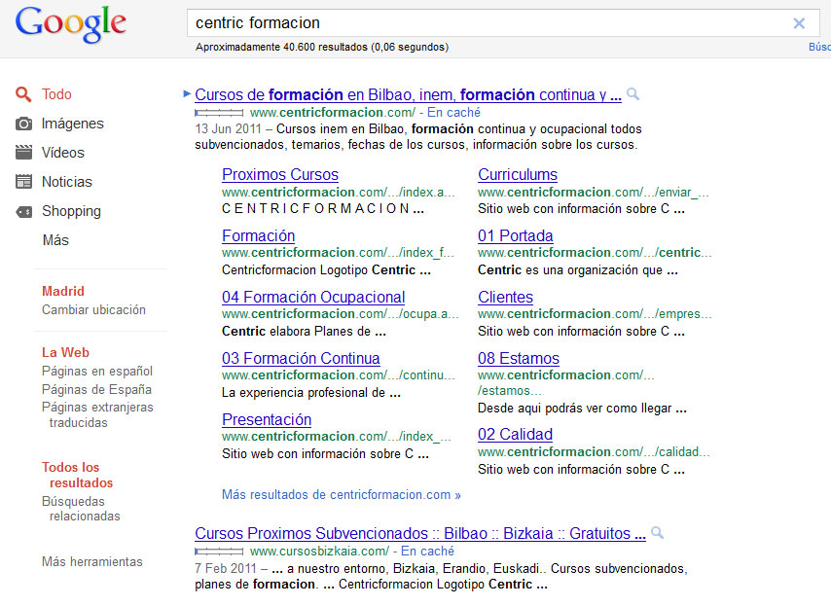Filter by Páginas extranjeras traducidas

pyautogui.click(x=97, y=414)
